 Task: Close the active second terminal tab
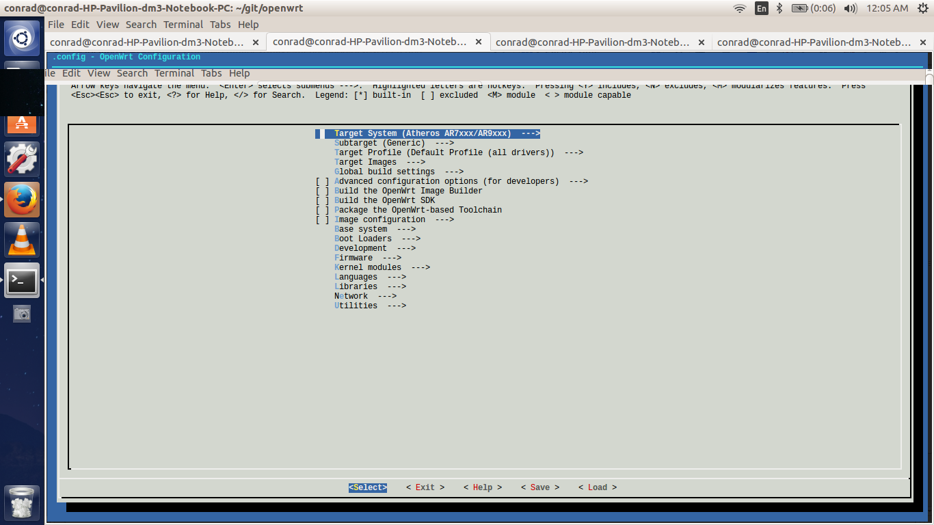479,42
